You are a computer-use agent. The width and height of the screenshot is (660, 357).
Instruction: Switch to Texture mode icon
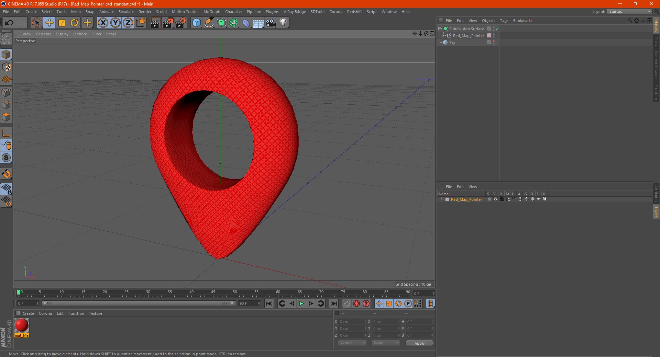coord(6,67)
